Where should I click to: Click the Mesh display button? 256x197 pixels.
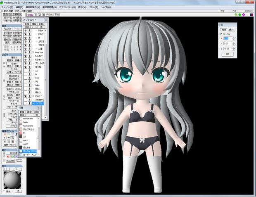(x=19, y=161)
